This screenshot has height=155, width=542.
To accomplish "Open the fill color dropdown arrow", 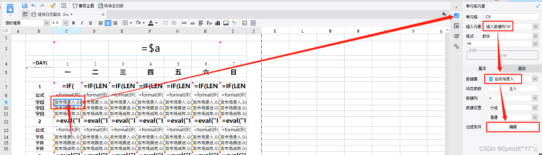I will coord(144,23).
